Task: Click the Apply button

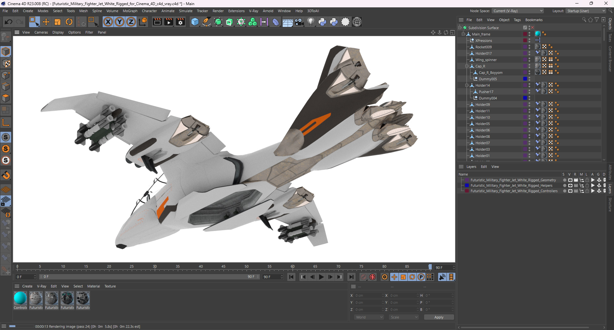Action: 439,317
